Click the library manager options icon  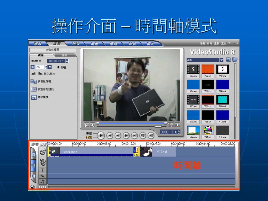(x=228, y=60)
